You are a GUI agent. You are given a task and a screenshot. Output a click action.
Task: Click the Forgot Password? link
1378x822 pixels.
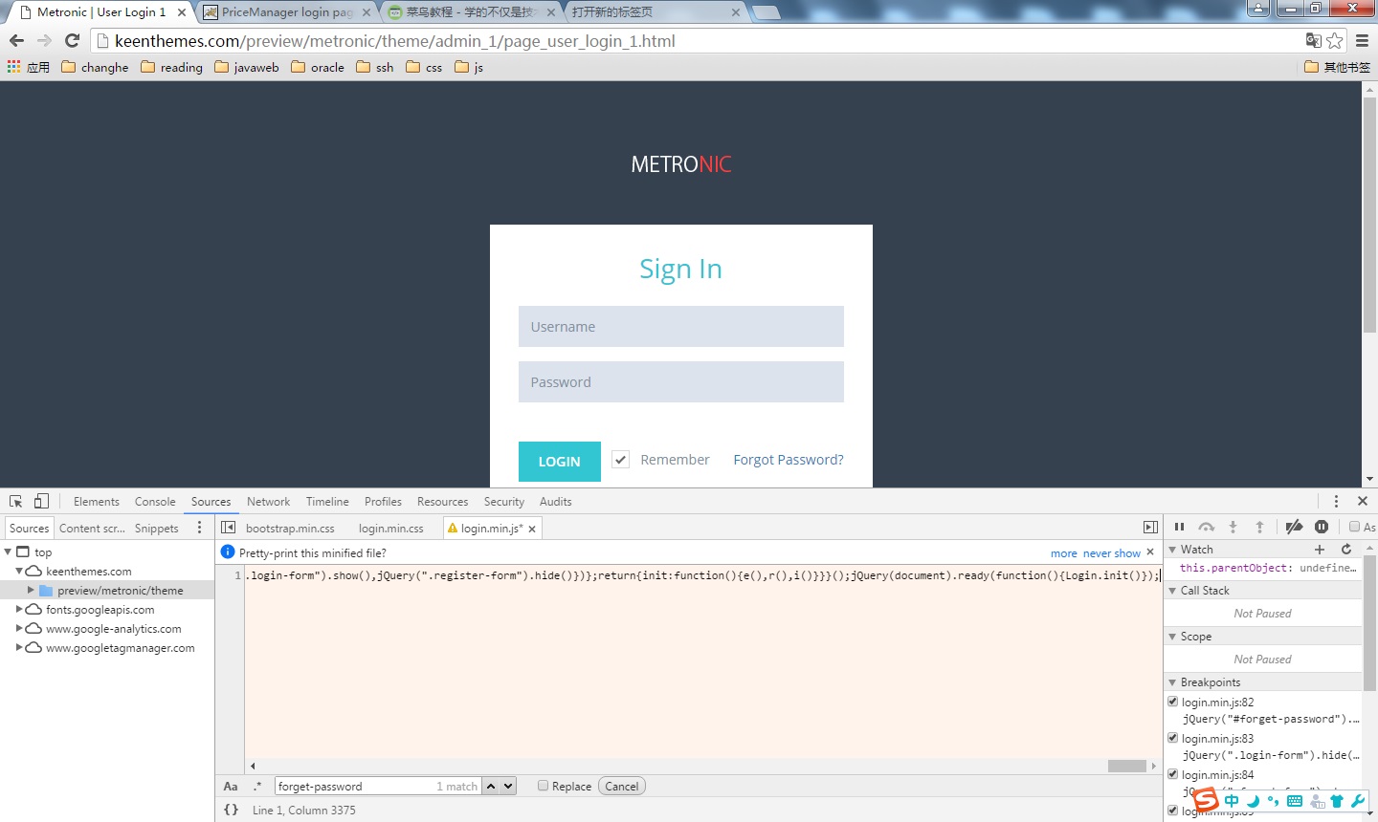click(789, 460)
